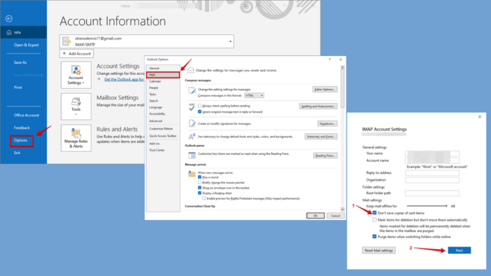
Task: Enable Briefly change the mouse pointer
Action: pos(199,183)
